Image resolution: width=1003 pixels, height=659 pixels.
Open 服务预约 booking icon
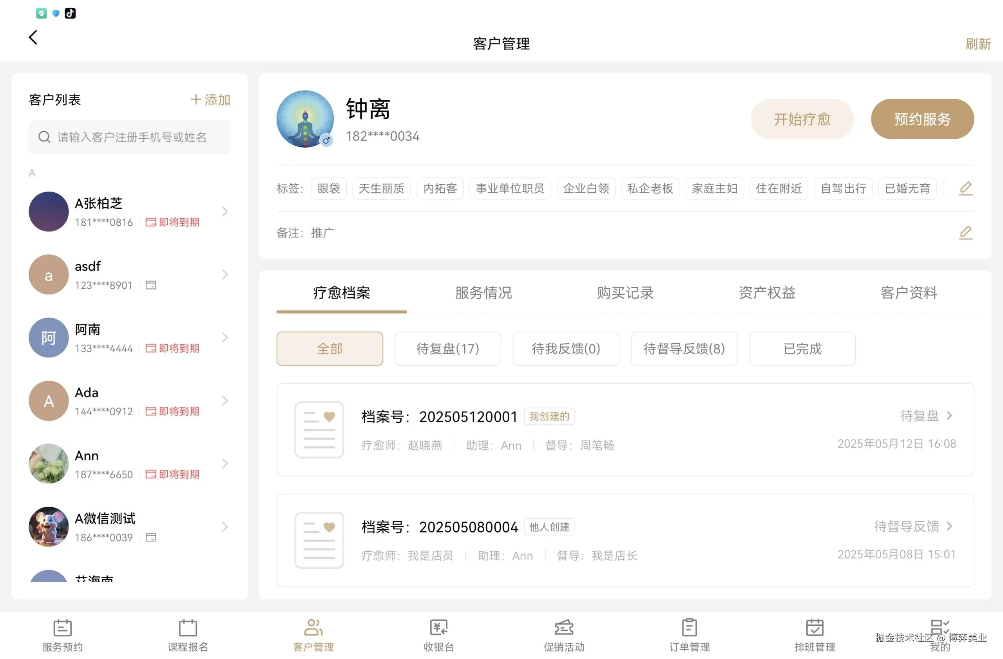click(x=62, y=628)
